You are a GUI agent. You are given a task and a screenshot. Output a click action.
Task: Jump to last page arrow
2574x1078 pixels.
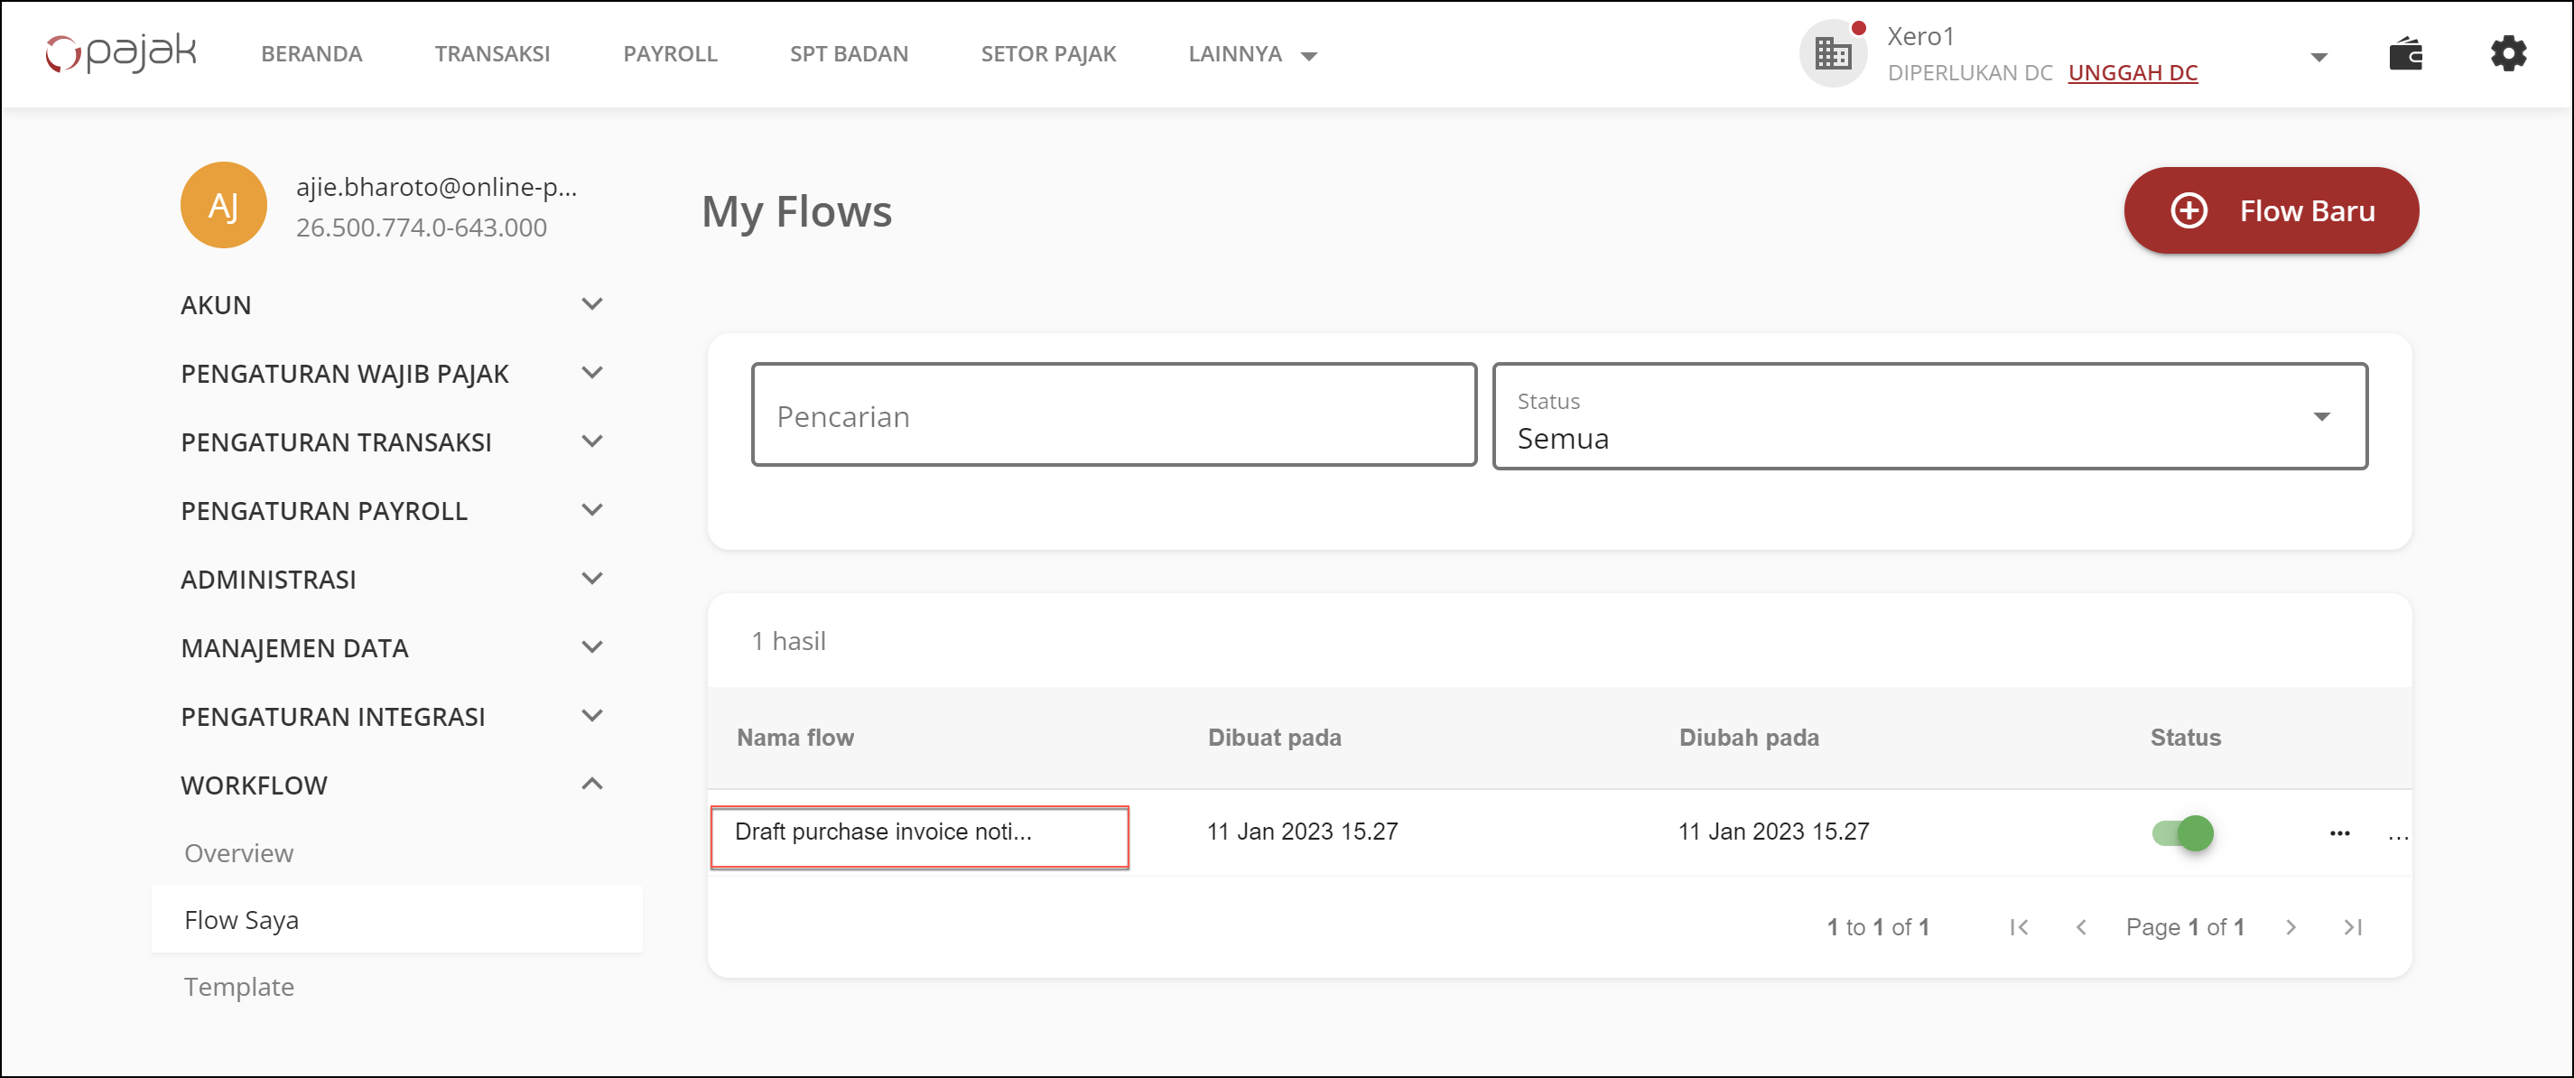click(2352, 927)
